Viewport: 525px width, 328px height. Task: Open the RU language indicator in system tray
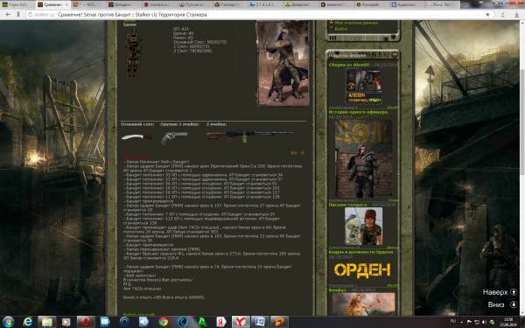point(453,321)
